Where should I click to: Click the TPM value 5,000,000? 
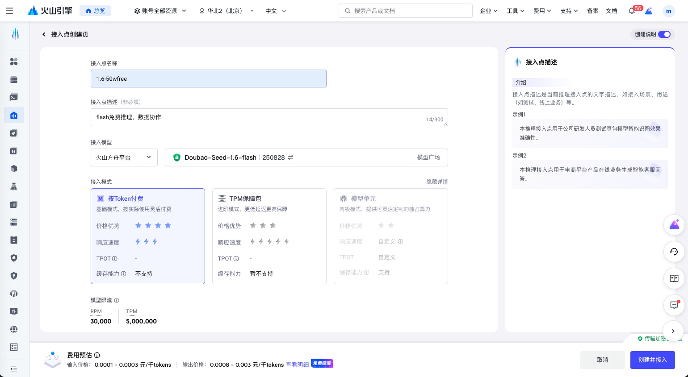click(141, 321)
